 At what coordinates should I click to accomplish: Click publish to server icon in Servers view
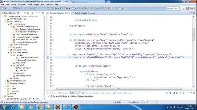coord(184,93)
